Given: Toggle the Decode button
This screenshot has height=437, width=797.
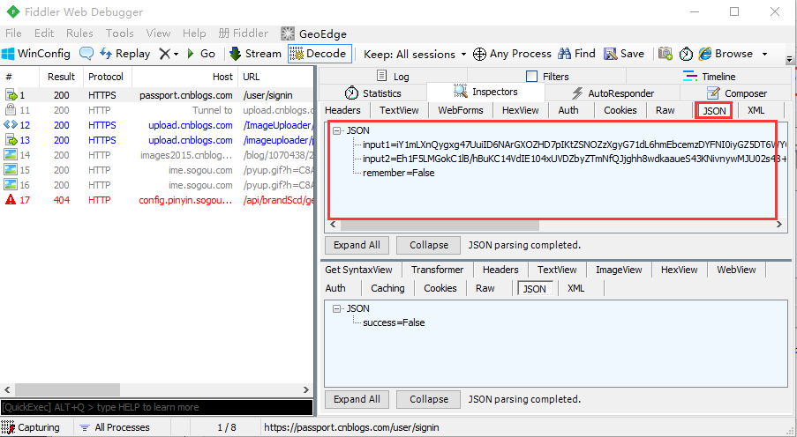Looking at the screenshot, I should [x=320, y=53].
